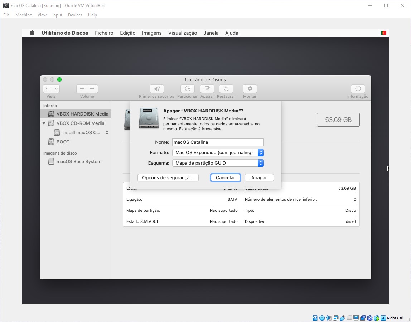The height and width of the screenshot is (322, 411).
Task: Open VirtualBox Devices menu
Action: (75, 15)
